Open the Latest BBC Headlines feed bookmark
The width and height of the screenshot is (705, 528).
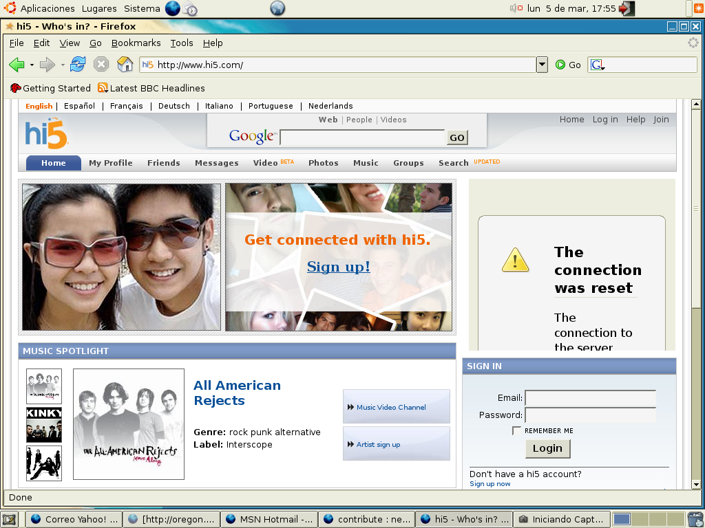point(151,88)
